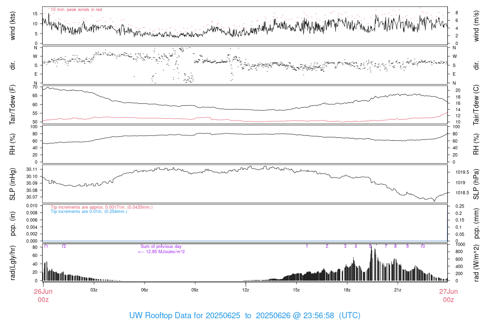Click the 'SLP (inHg)' axis label
The height and width of the screenshot is (335, 490).
(13, 184)
